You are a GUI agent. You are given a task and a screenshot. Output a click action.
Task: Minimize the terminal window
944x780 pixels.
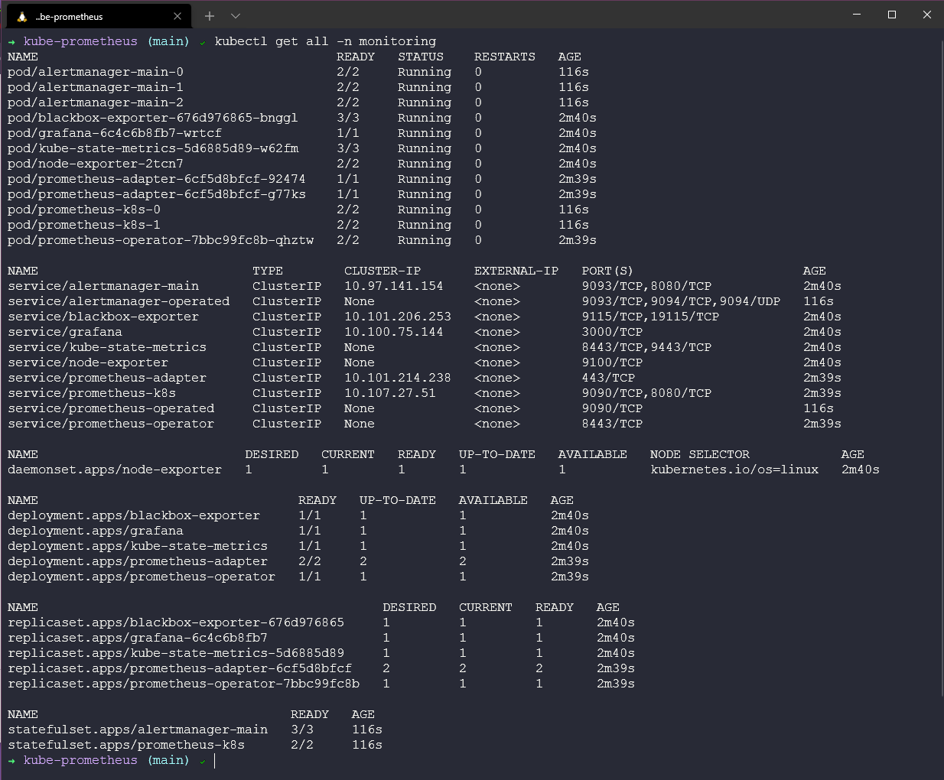(x=857, y=15)
